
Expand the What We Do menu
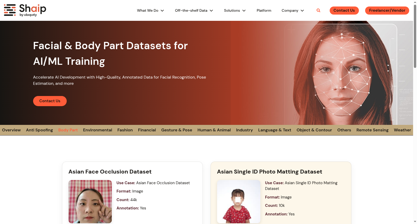pos(150,10)
